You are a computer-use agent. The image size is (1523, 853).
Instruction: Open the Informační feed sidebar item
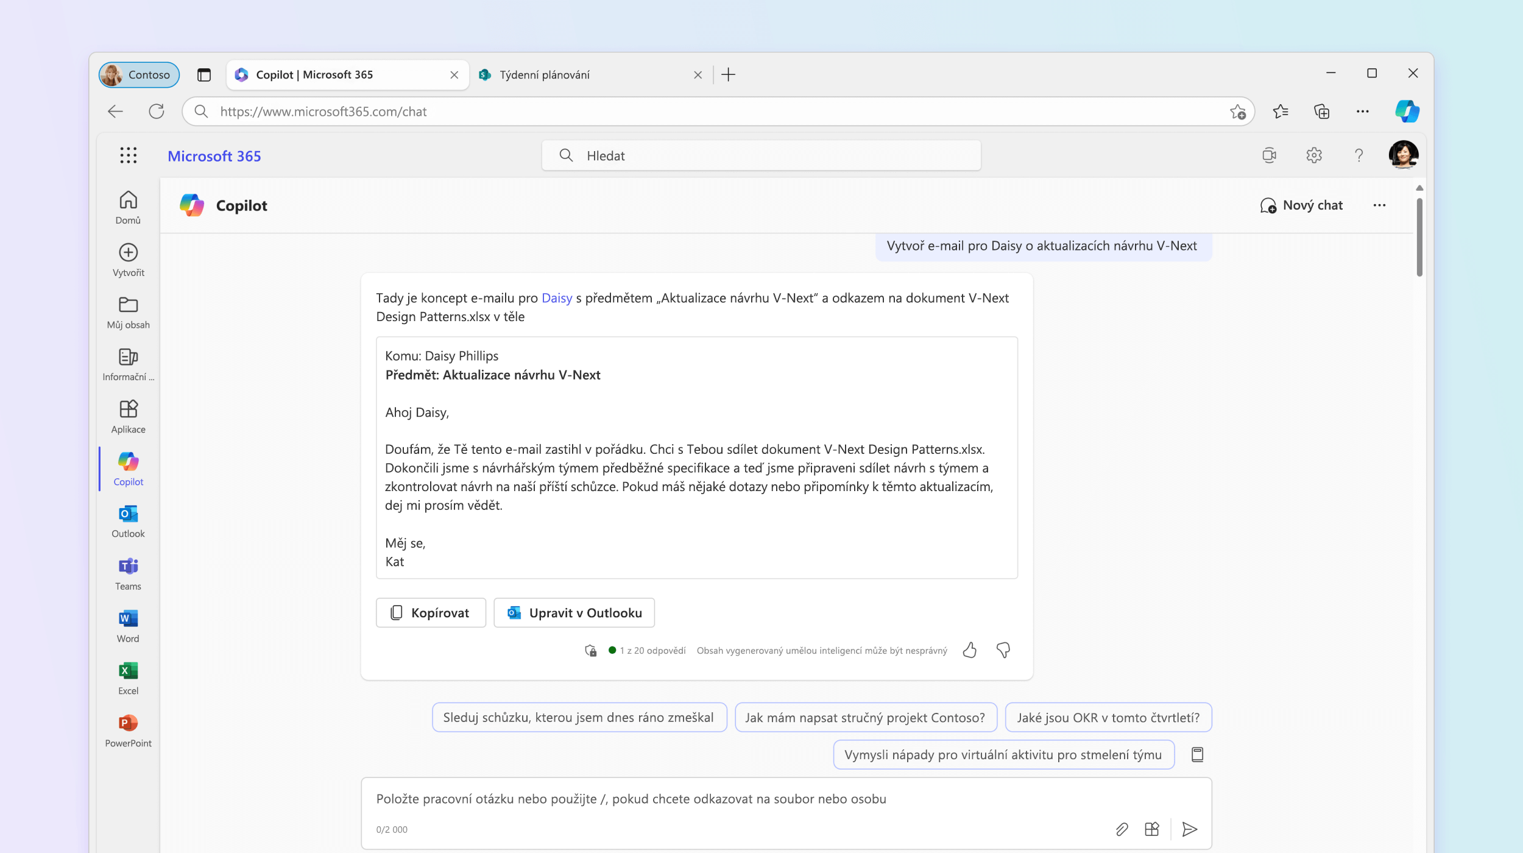click(x=128, y=364)
